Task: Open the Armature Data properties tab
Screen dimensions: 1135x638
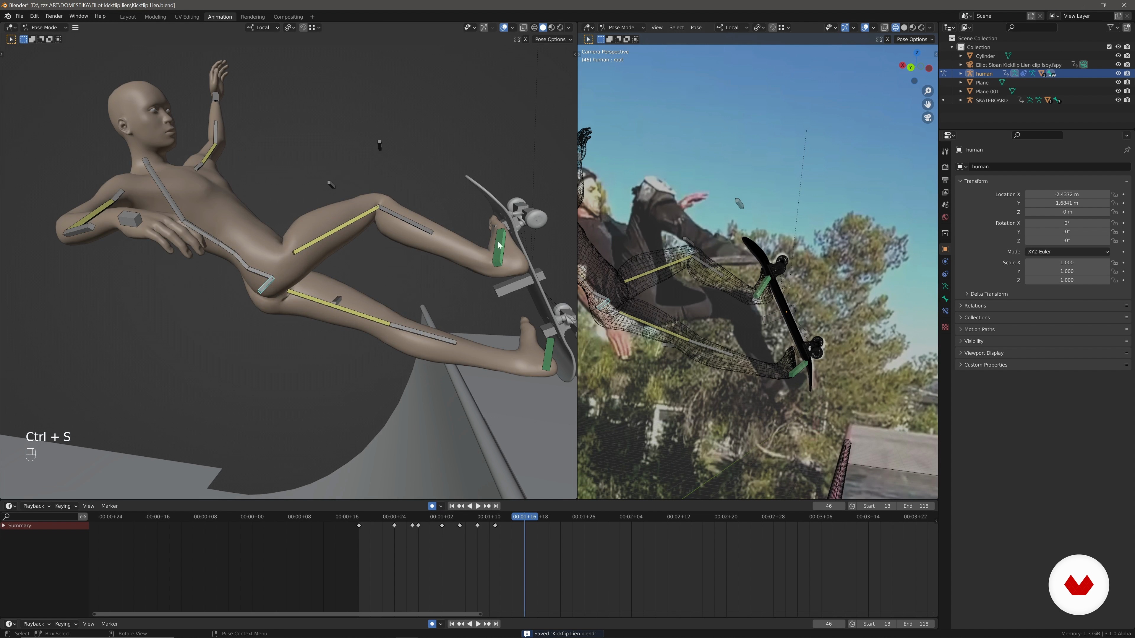Action: tap(945, 286)
